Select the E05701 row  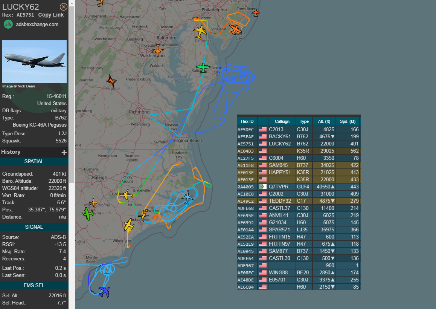299,280
